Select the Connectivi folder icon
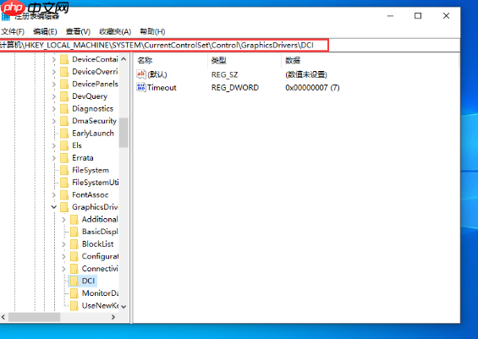 point(74,269)
